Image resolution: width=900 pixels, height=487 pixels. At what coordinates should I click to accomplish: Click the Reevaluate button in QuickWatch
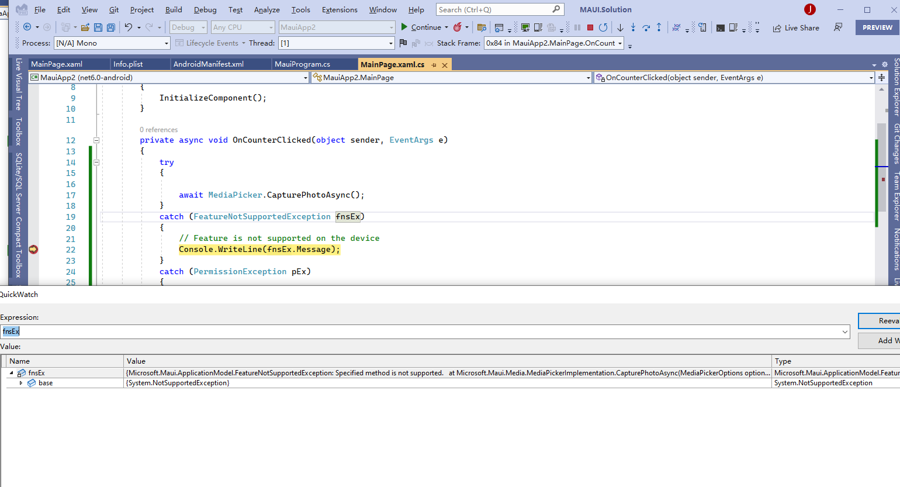(x=879, y=321)
